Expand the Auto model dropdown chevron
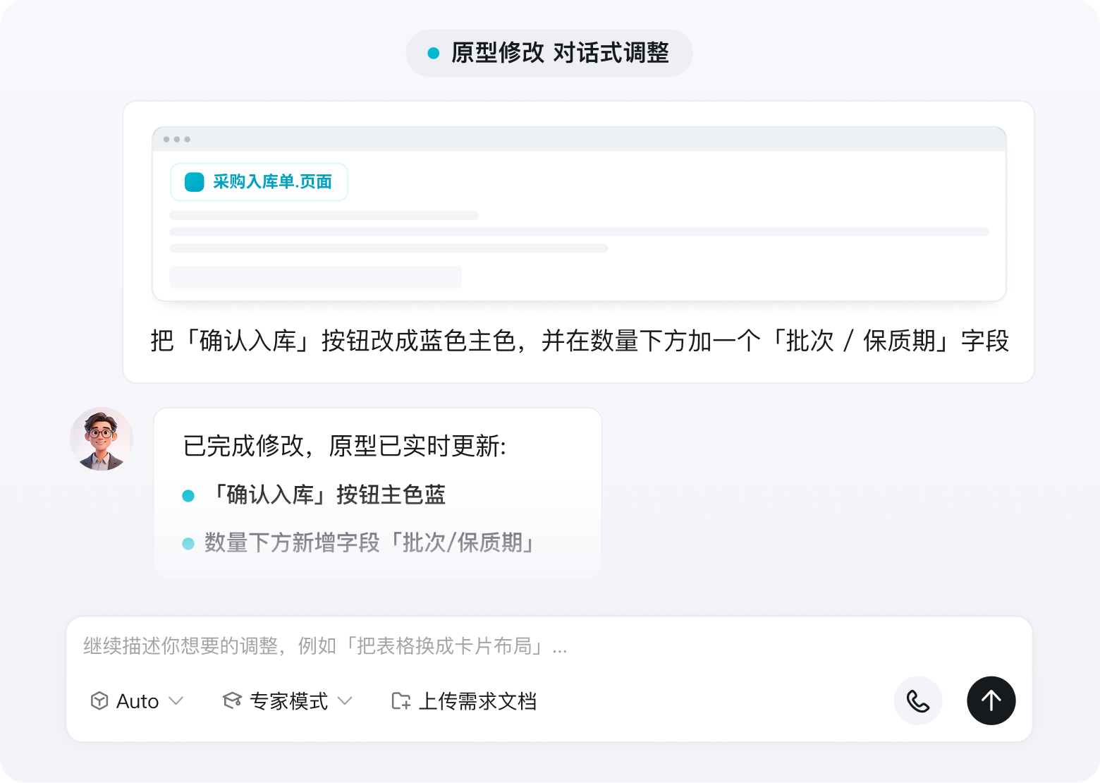The image size is (1100, 783). coord(176,701)
